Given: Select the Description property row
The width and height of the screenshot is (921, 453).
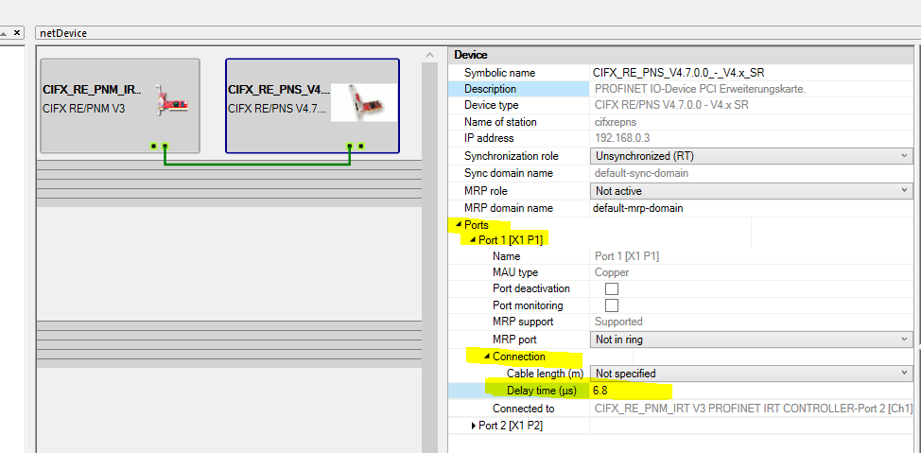Looking at the screenshot, I should click(x=682, y=89).
